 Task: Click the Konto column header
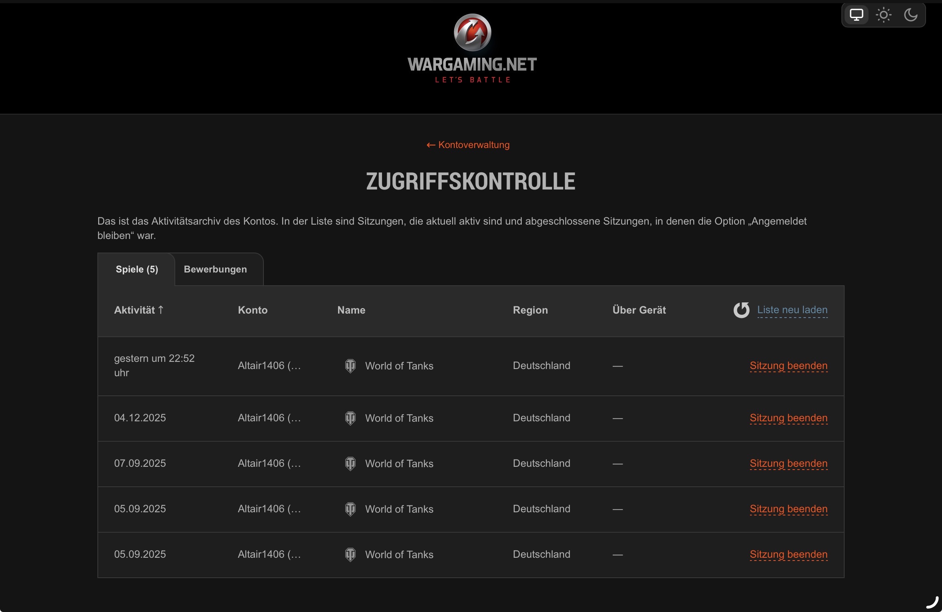(x=253, y=310)
